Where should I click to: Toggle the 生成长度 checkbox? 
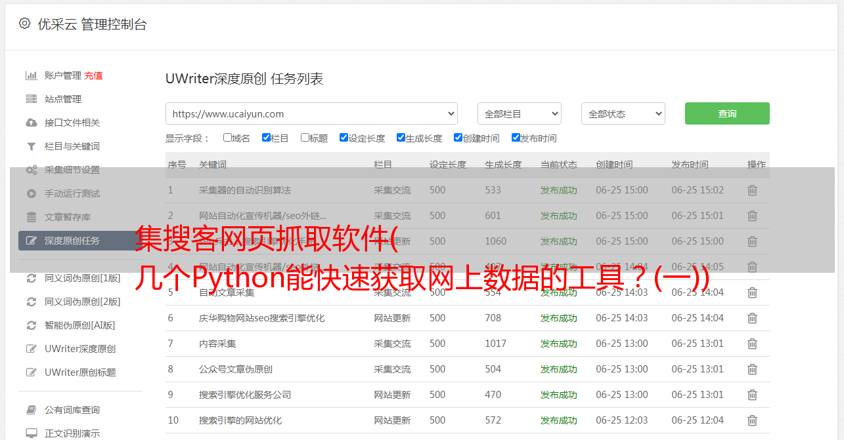(401, 138)
